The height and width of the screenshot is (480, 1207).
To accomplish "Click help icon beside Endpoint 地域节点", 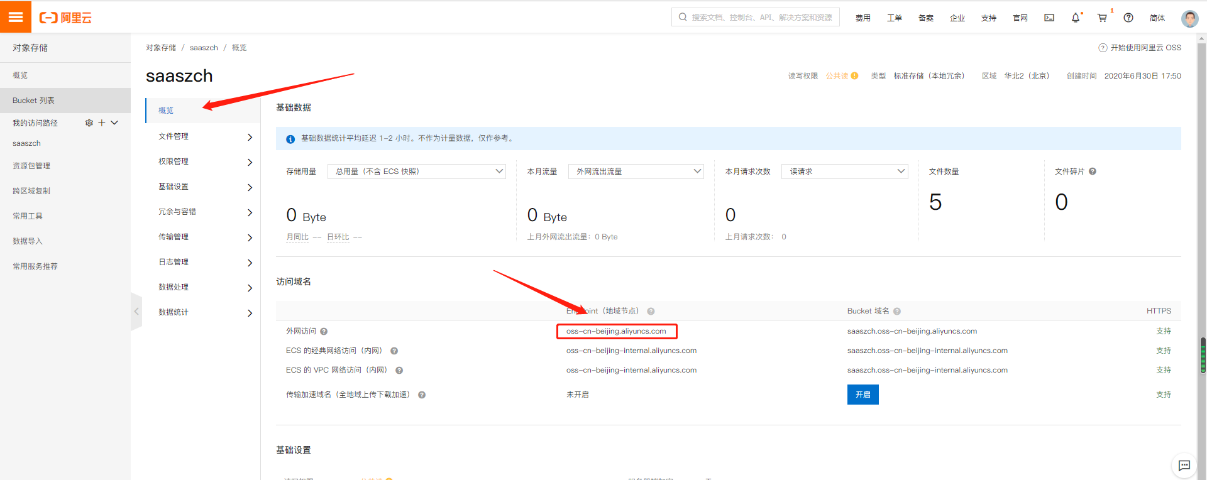I will [x=651, y=311].
